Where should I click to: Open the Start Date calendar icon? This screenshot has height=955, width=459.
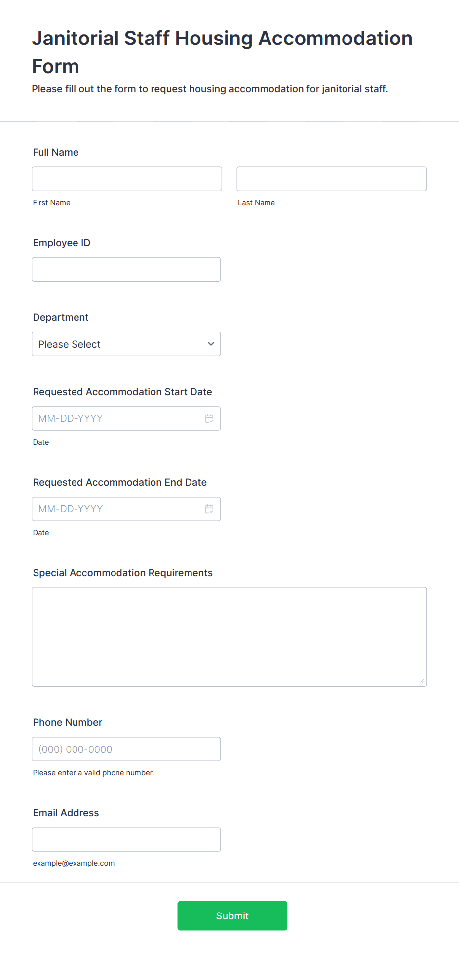(x=209, y=418)
